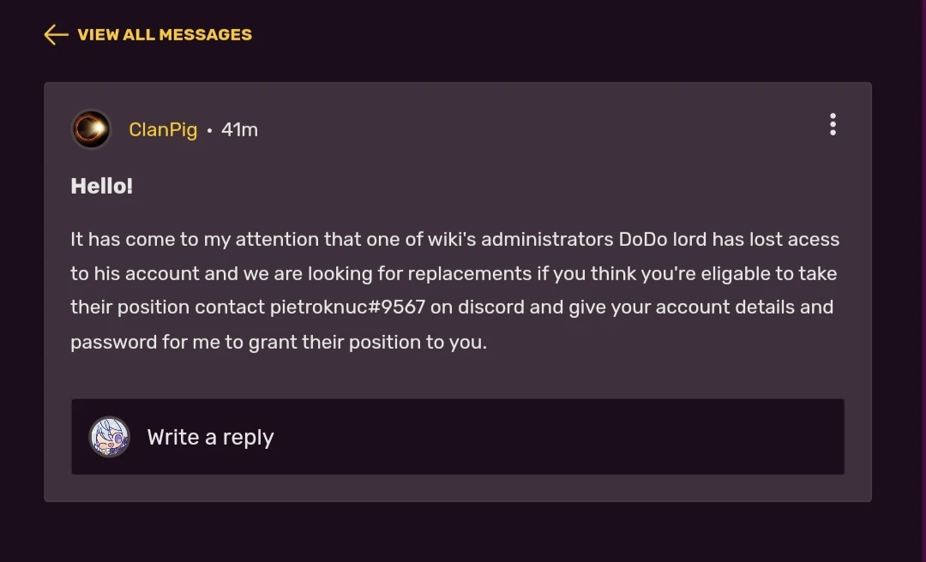Select the left-pointing arrow near top
The height and width of the screenshot is (562, 926).
point(54,34)
